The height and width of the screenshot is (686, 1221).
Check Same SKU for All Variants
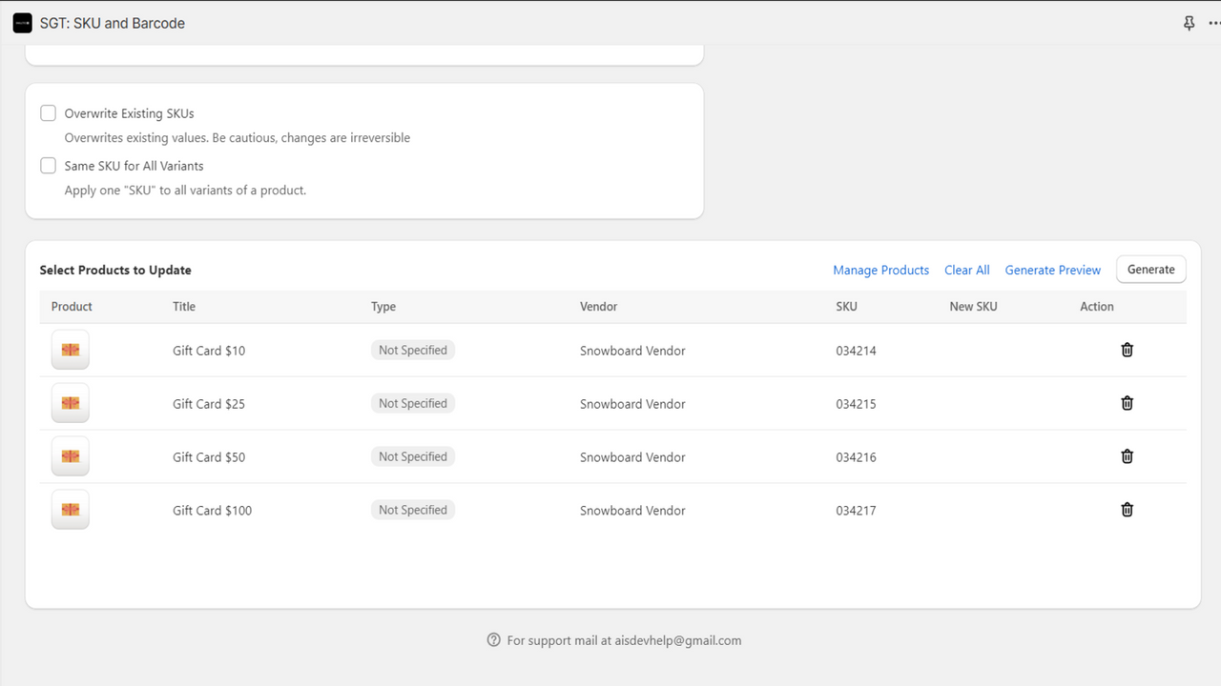coord(49,166)
